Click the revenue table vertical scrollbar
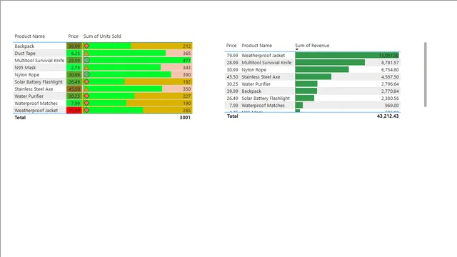Screen dimensions: 457x257 tap(426, 74)
